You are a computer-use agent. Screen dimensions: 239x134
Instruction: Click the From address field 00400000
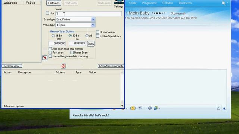point(57,44)
